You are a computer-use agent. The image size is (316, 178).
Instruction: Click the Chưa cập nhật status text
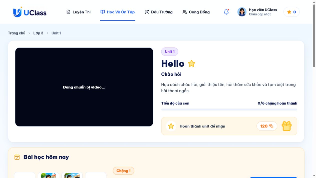click(260, 14)
